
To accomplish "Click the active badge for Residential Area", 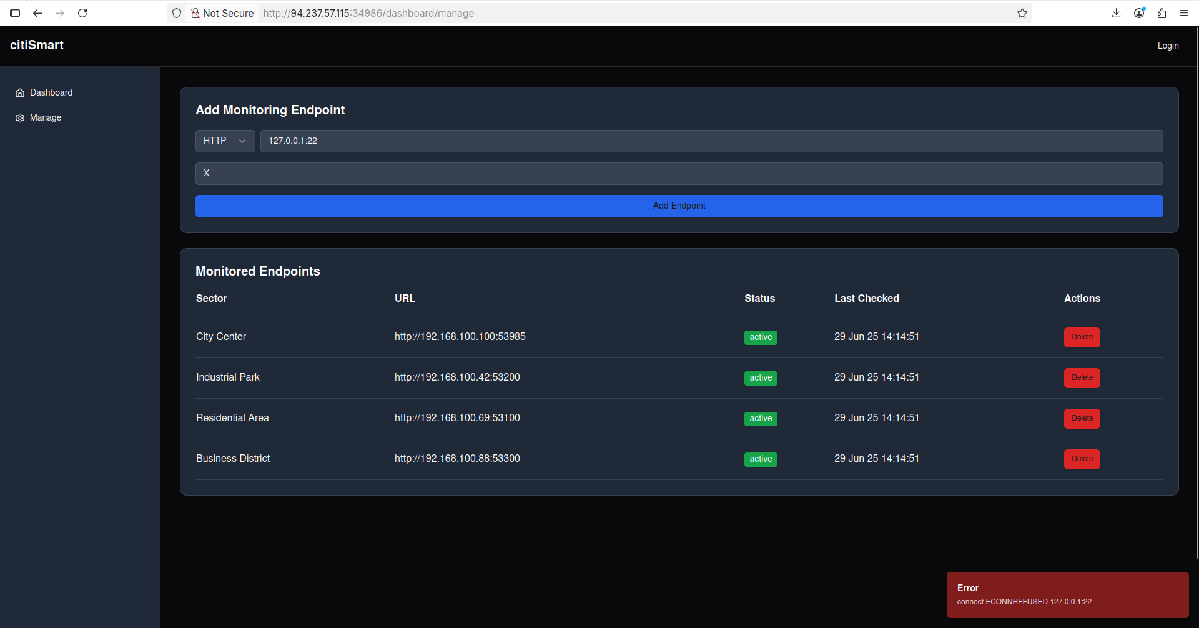I will (x=761, y=419).
